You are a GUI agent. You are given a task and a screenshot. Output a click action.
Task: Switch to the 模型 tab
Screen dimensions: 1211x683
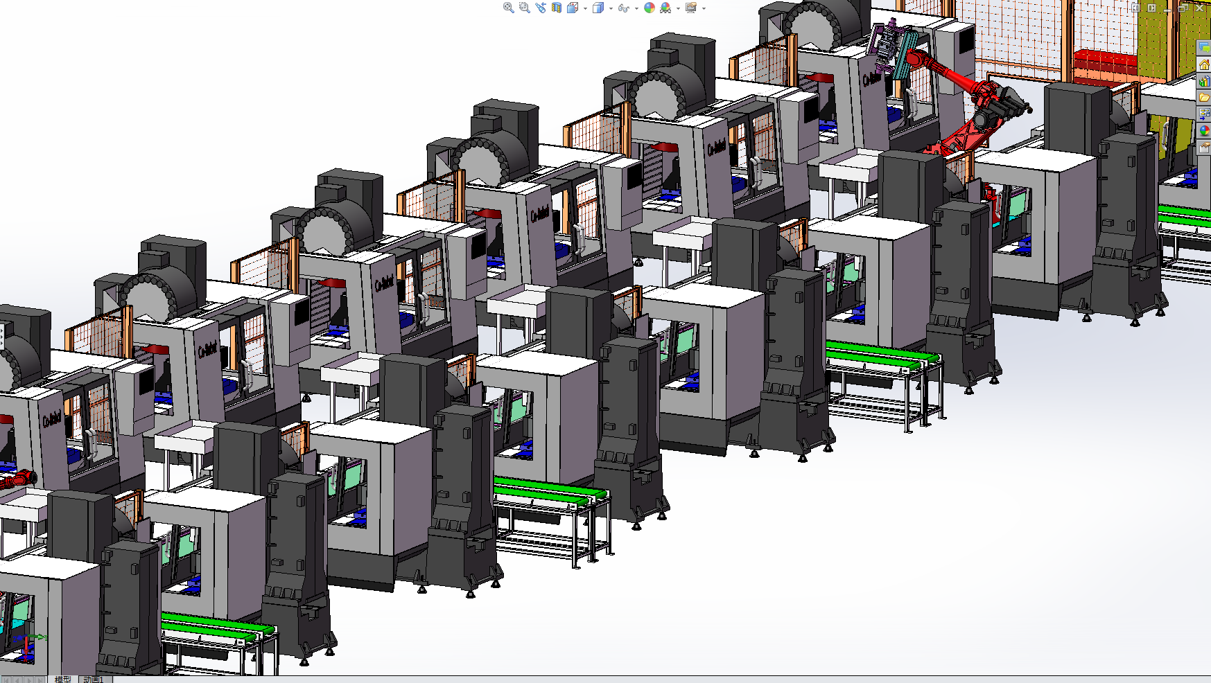pyautogui.click(x=63, y=679)
